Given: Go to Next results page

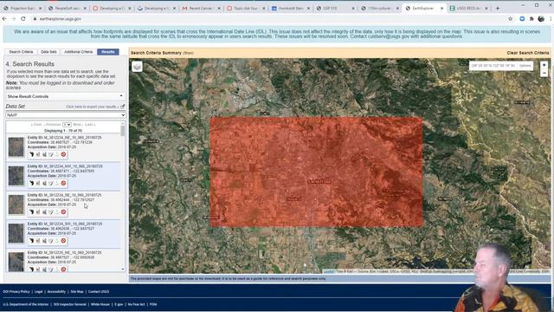Looking at the screenshot, I should pyautogui.click(x=77, y=125).
